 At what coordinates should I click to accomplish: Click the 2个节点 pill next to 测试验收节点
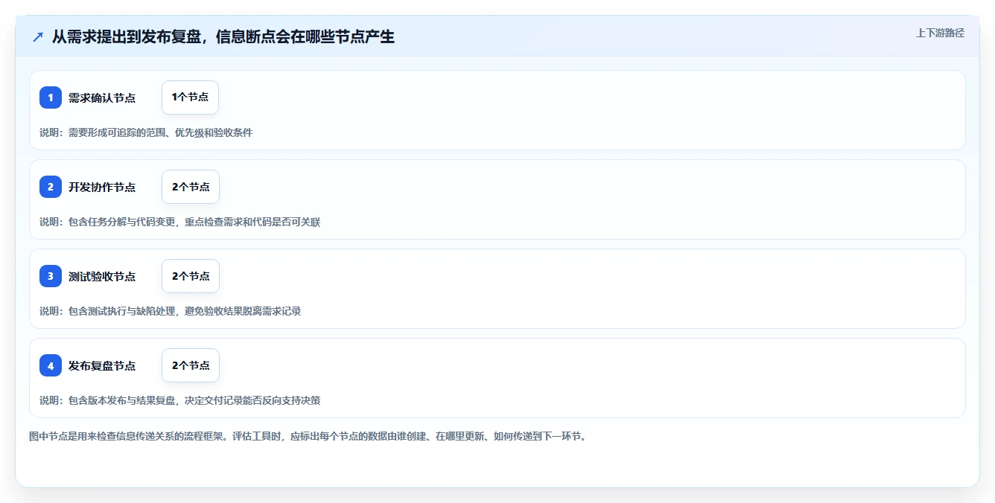[x=191, y=276]
